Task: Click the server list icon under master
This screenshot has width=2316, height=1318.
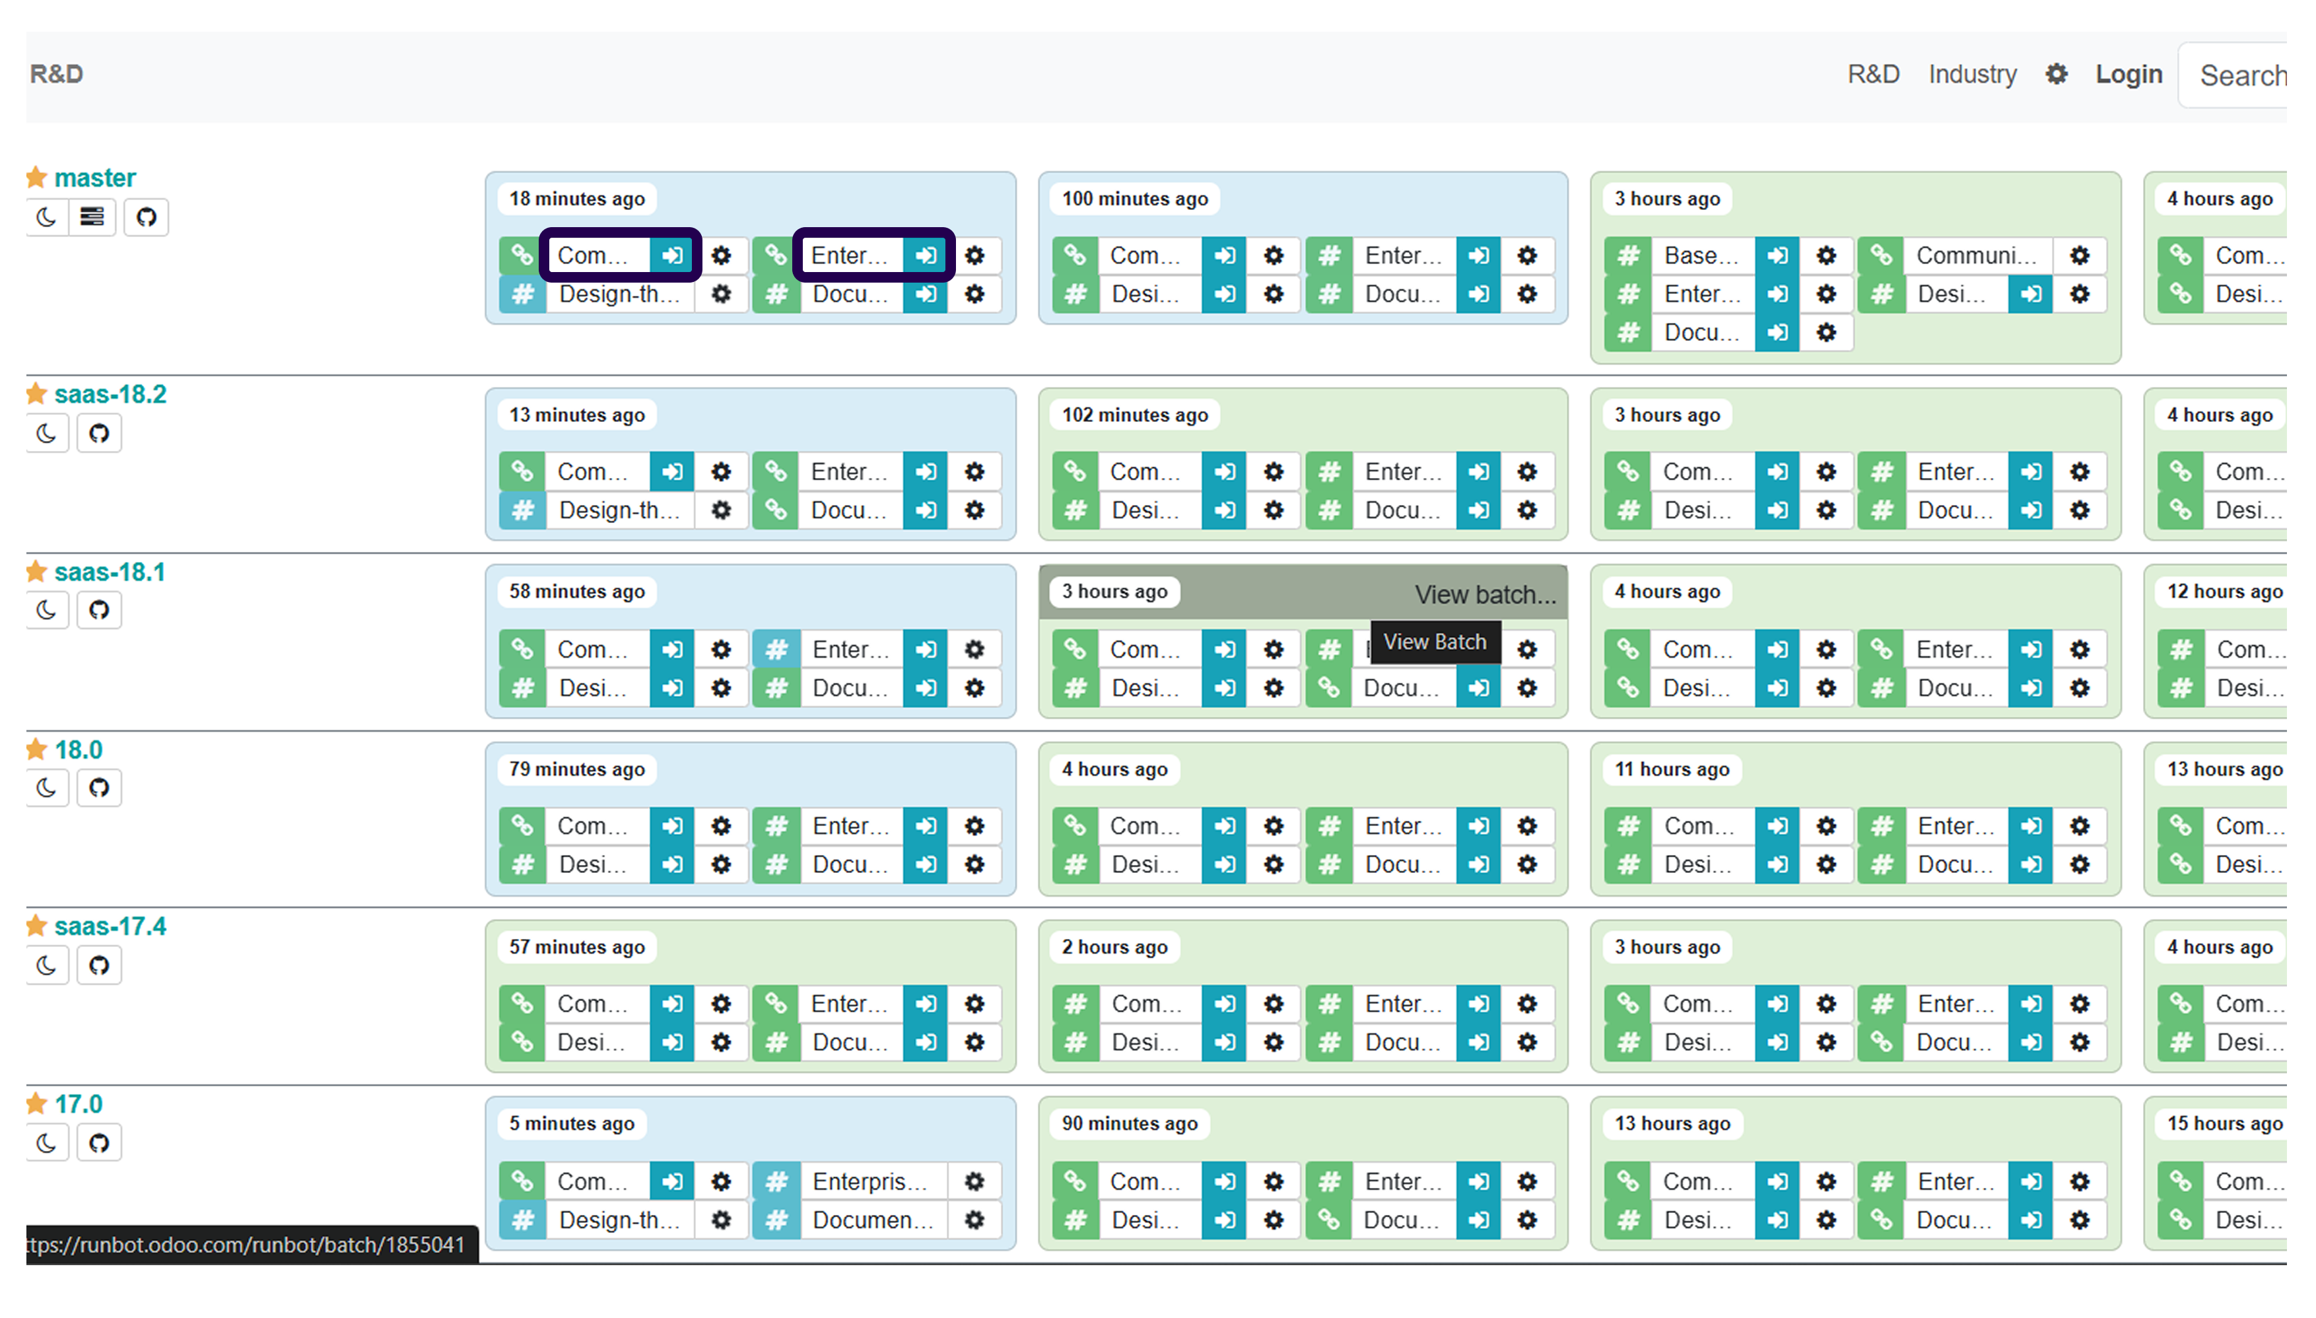Action: point(92,217)
